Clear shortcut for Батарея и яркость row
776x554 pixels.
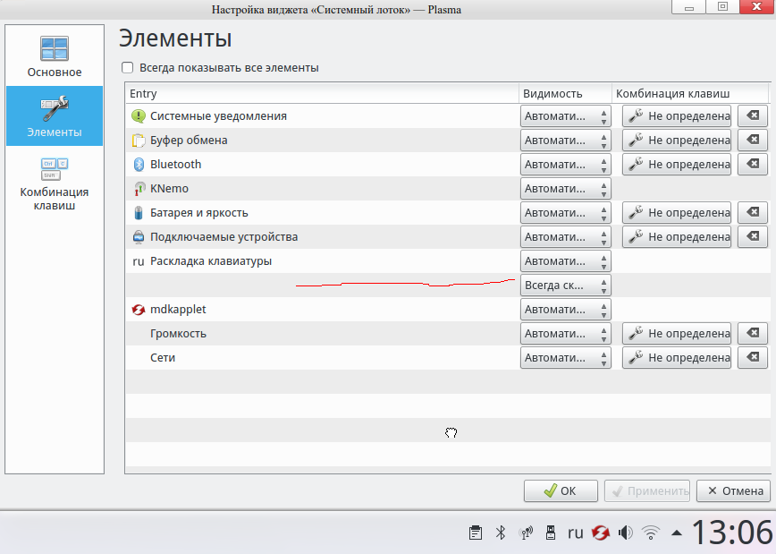click(x=752, y=213)
